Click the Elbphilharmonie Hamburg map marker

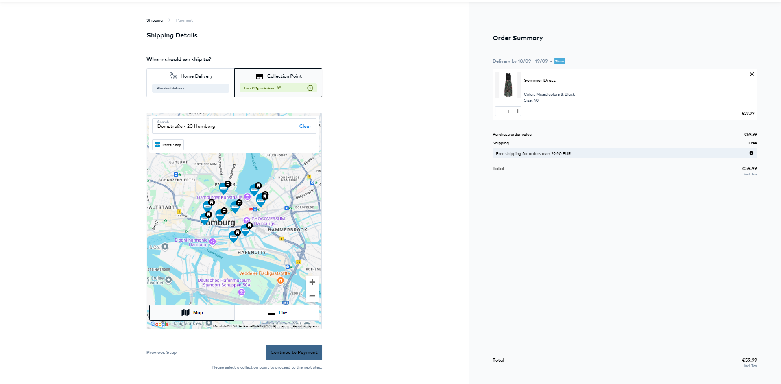coord(212,242)
